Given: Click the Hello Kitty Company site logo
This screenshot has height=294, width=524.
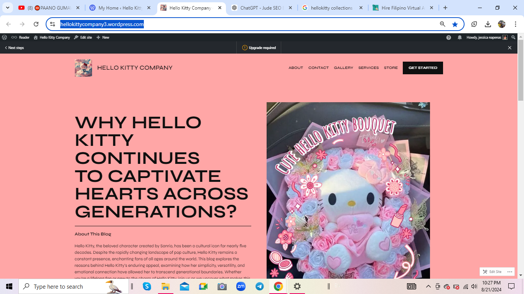Looking at the screenshot, I should pyautogui.click(x=83, y=68).
